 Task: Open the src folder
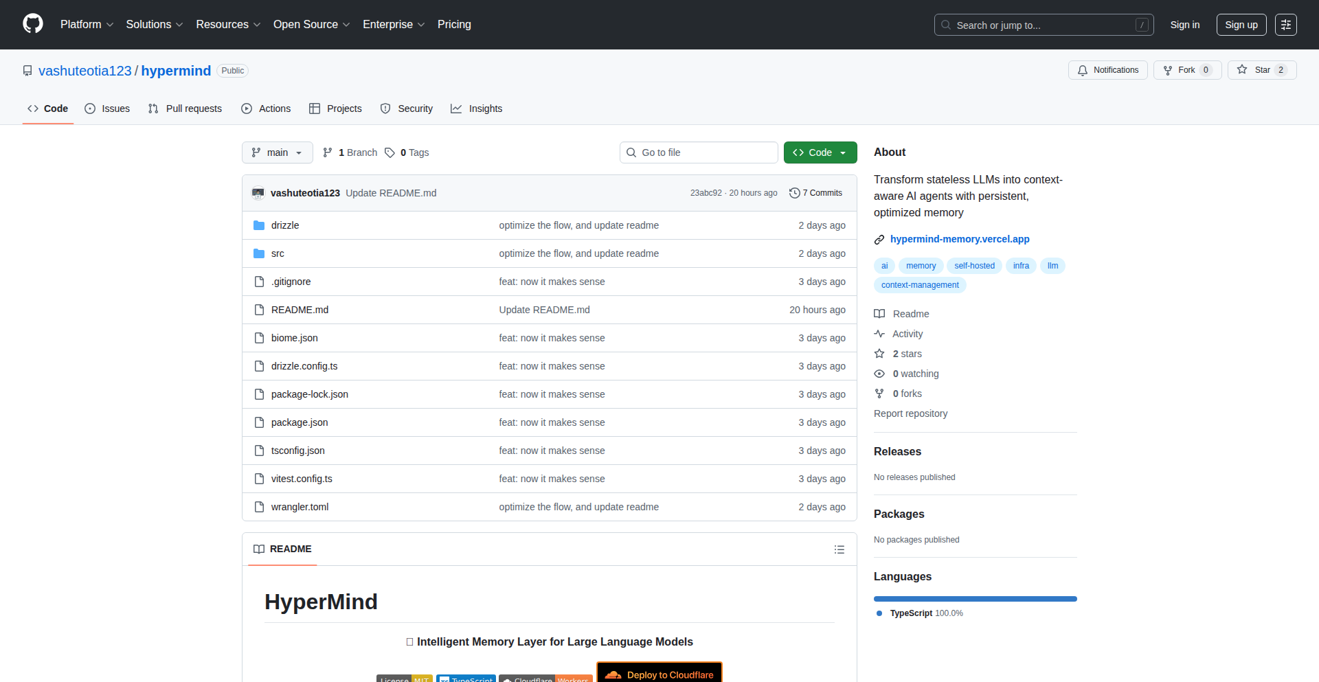point(278,253)
